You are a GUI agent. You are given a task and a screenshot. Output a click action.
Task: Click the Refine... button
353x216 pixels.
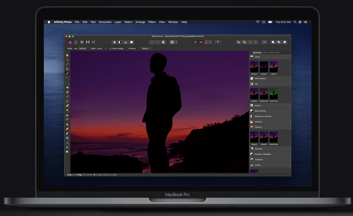(x=146, y=49)
